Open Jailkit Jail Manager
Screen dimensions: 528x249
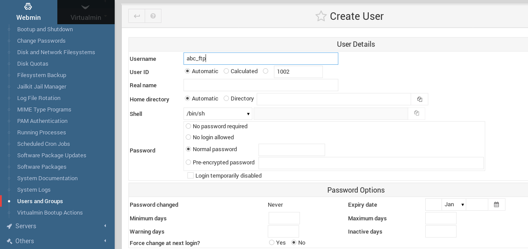click(42, 86)
